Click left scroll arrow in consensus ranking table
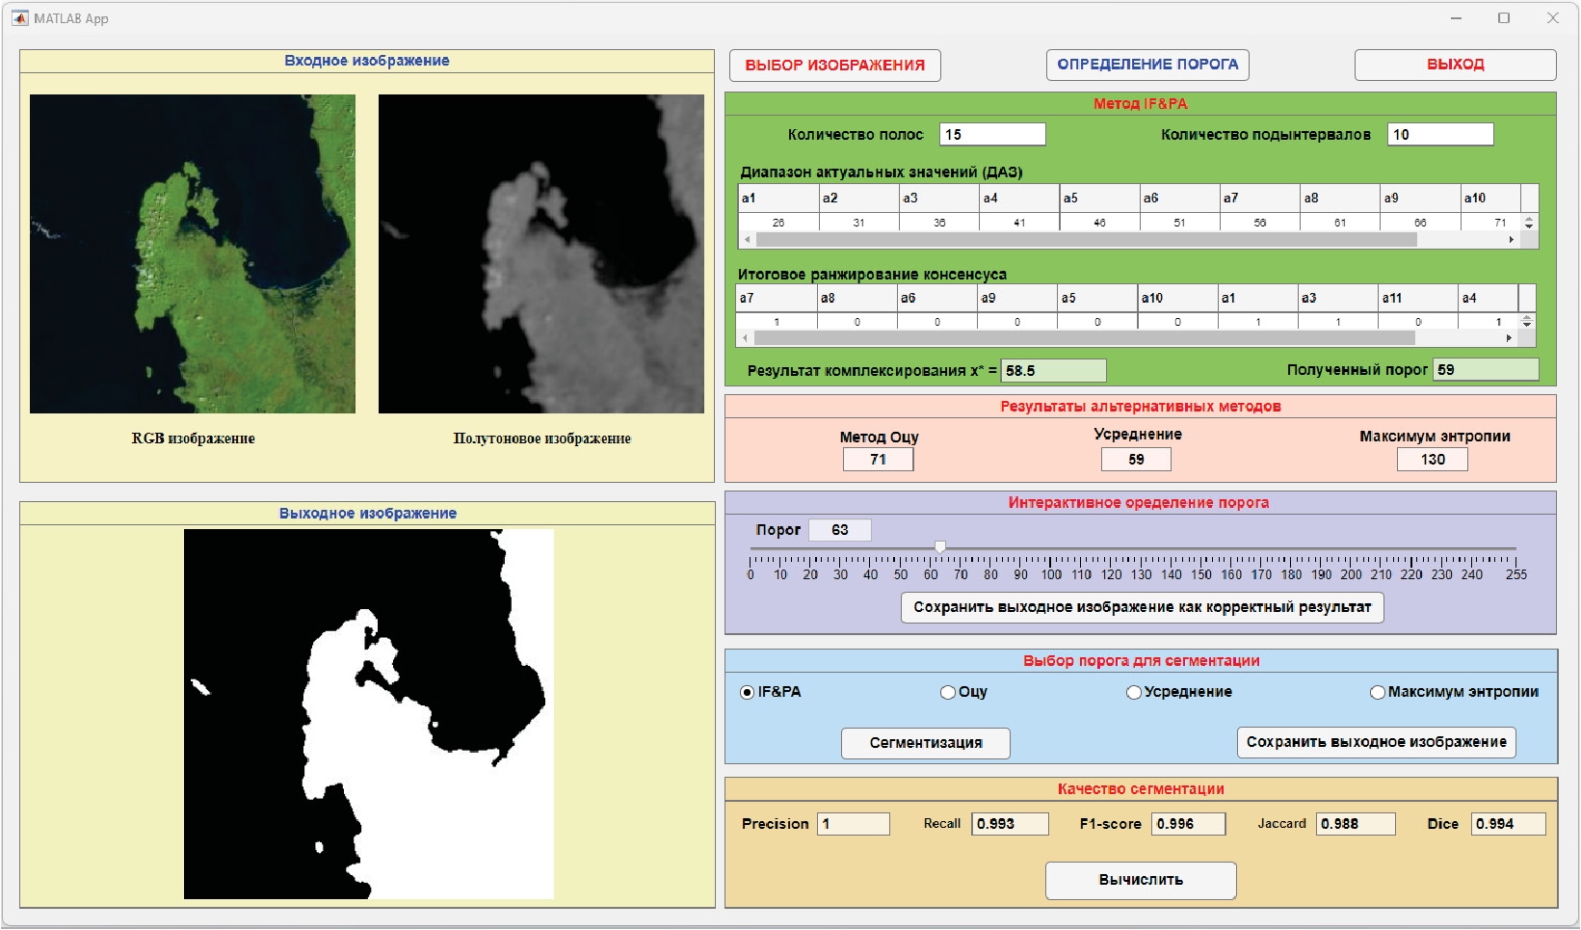1581x930 pixels. [745, 338]
